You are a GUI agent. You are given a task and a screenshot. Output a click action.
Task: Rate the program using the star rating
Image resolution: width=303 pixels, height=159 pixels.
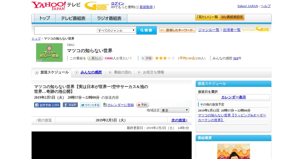165,58
